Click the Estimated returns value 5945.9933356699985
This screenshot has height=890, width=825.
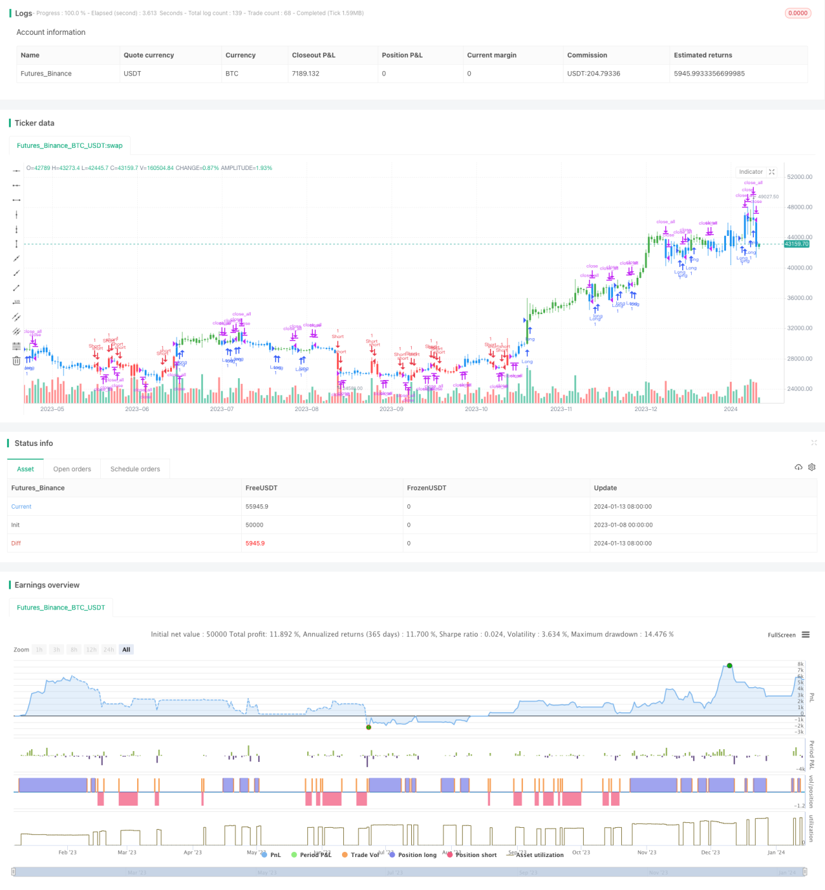tap(709, 74)
